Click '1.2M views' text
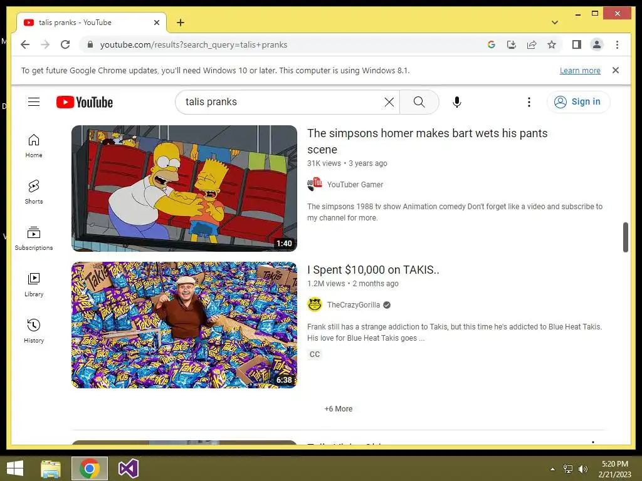Screen dimensions: 642x481 326,284
